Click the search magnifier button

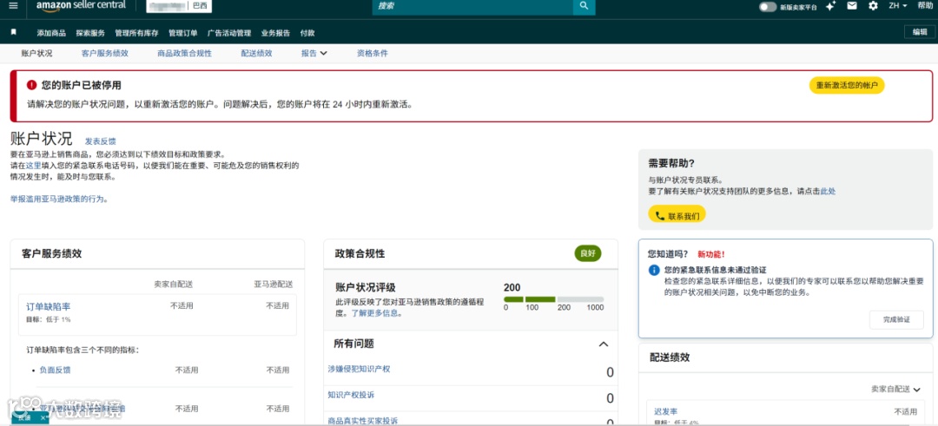[x=584, y=6]
